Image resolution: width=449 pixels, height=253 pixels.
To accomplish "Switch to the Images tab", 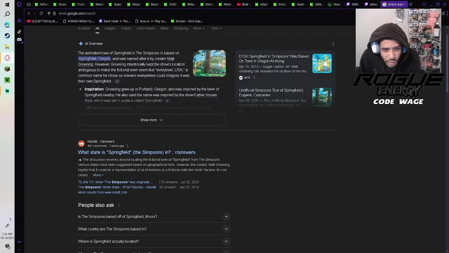I will coord(110,28).
